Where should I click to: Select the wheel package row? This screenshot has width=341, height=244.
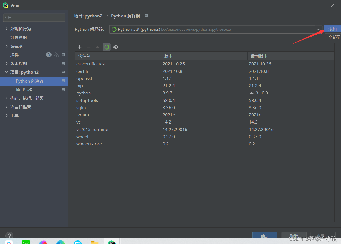click(x=205, y=137)
